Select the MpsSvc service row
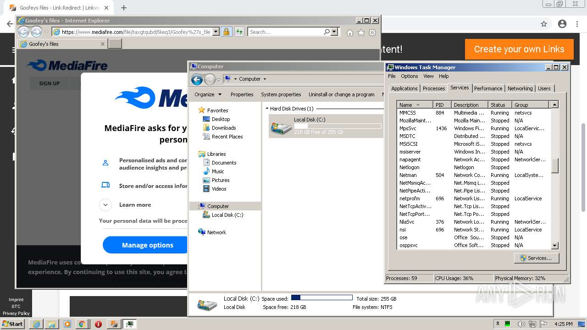Viewport: 587px width, 330px height. pyautogui.click(x=474, y=128)
